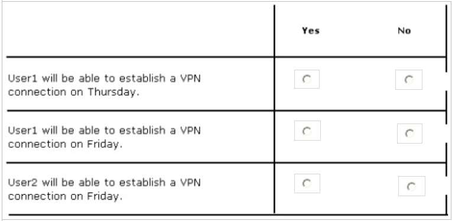The width and height of the screenshot is (452, 221).
Task: Select Yes for User1 VPN on Thursday
Action: tap(307, 79)
